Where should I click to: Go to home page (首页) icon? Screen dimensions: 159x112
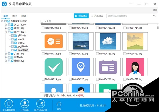click(59, 104)
